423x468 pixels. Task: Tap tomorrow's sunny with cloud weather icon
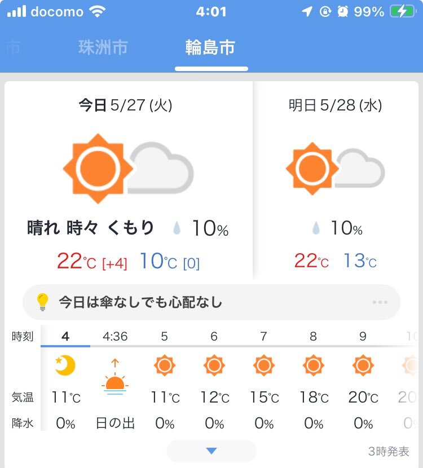[x=335, y=169]
